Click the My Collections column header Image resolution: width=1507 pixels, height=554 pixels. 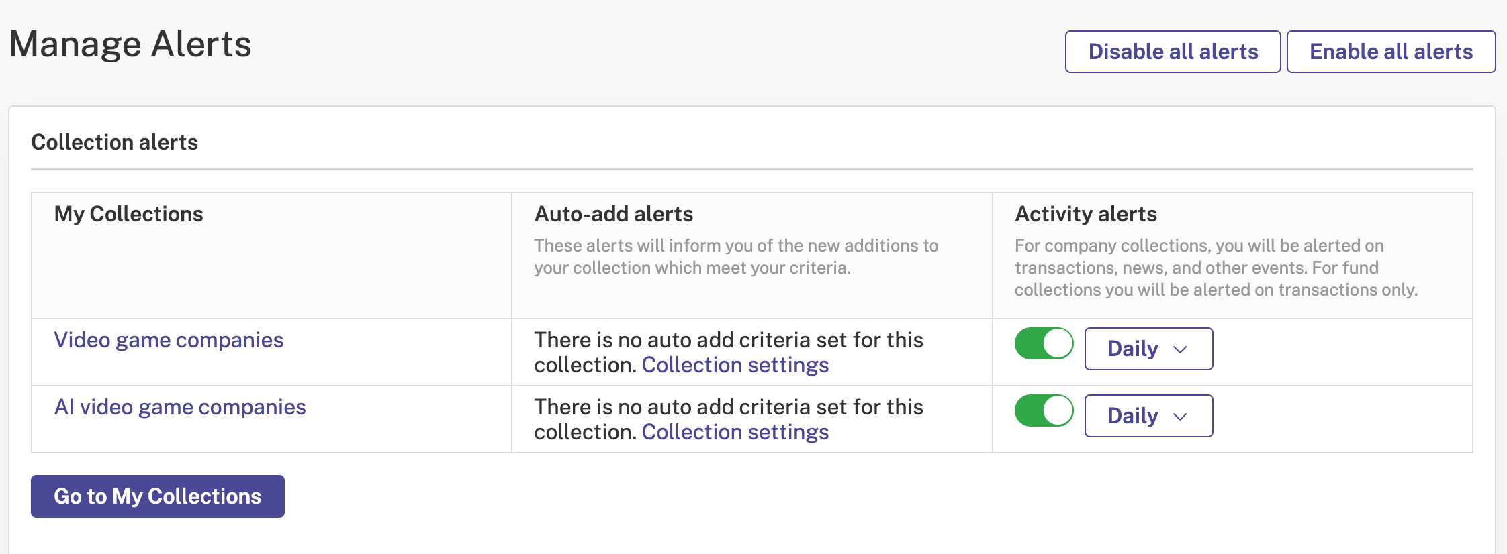(129, 214)
